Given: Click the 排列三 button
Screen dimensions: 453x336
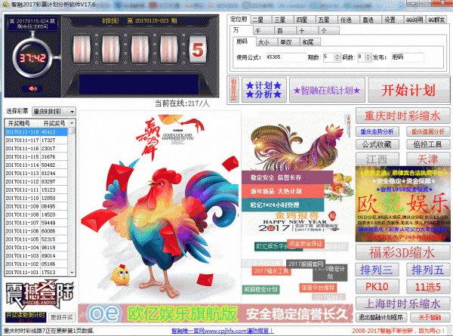Looking at the screenshot, I should (x=377, y=270).
